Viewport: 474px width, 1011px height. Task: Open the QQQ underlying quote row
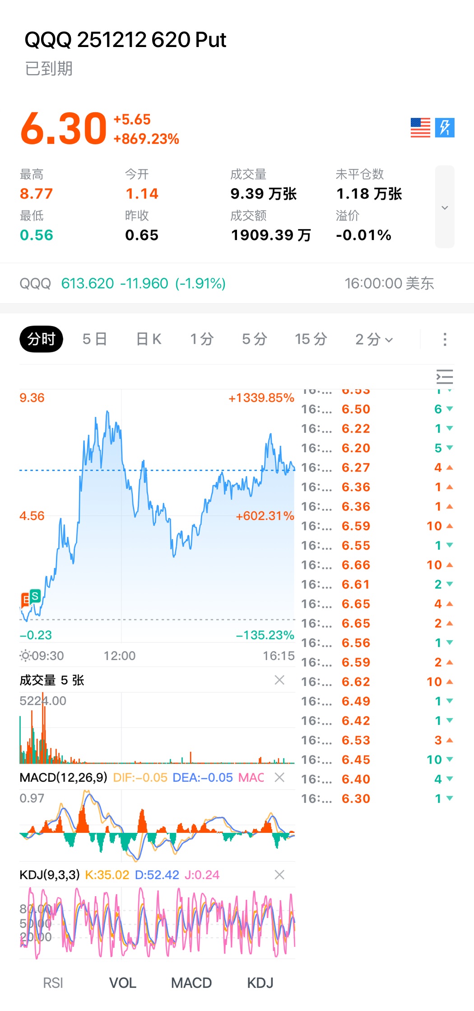(x=226, y=283)
